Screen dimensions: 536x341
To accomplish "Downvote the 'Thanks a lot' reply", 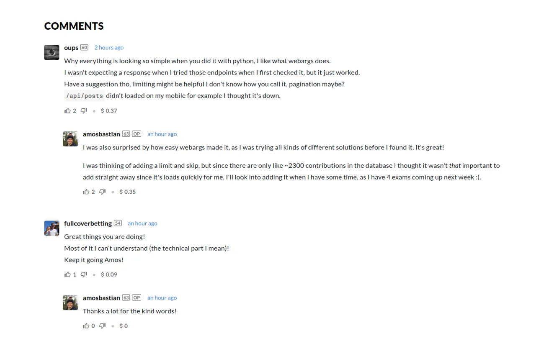I will pos(103,326).
